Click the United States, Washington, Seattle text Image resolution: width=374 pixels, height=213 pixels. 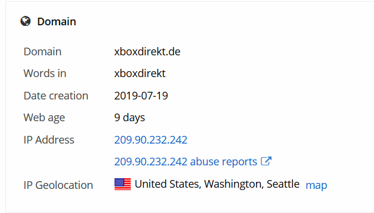217,184
